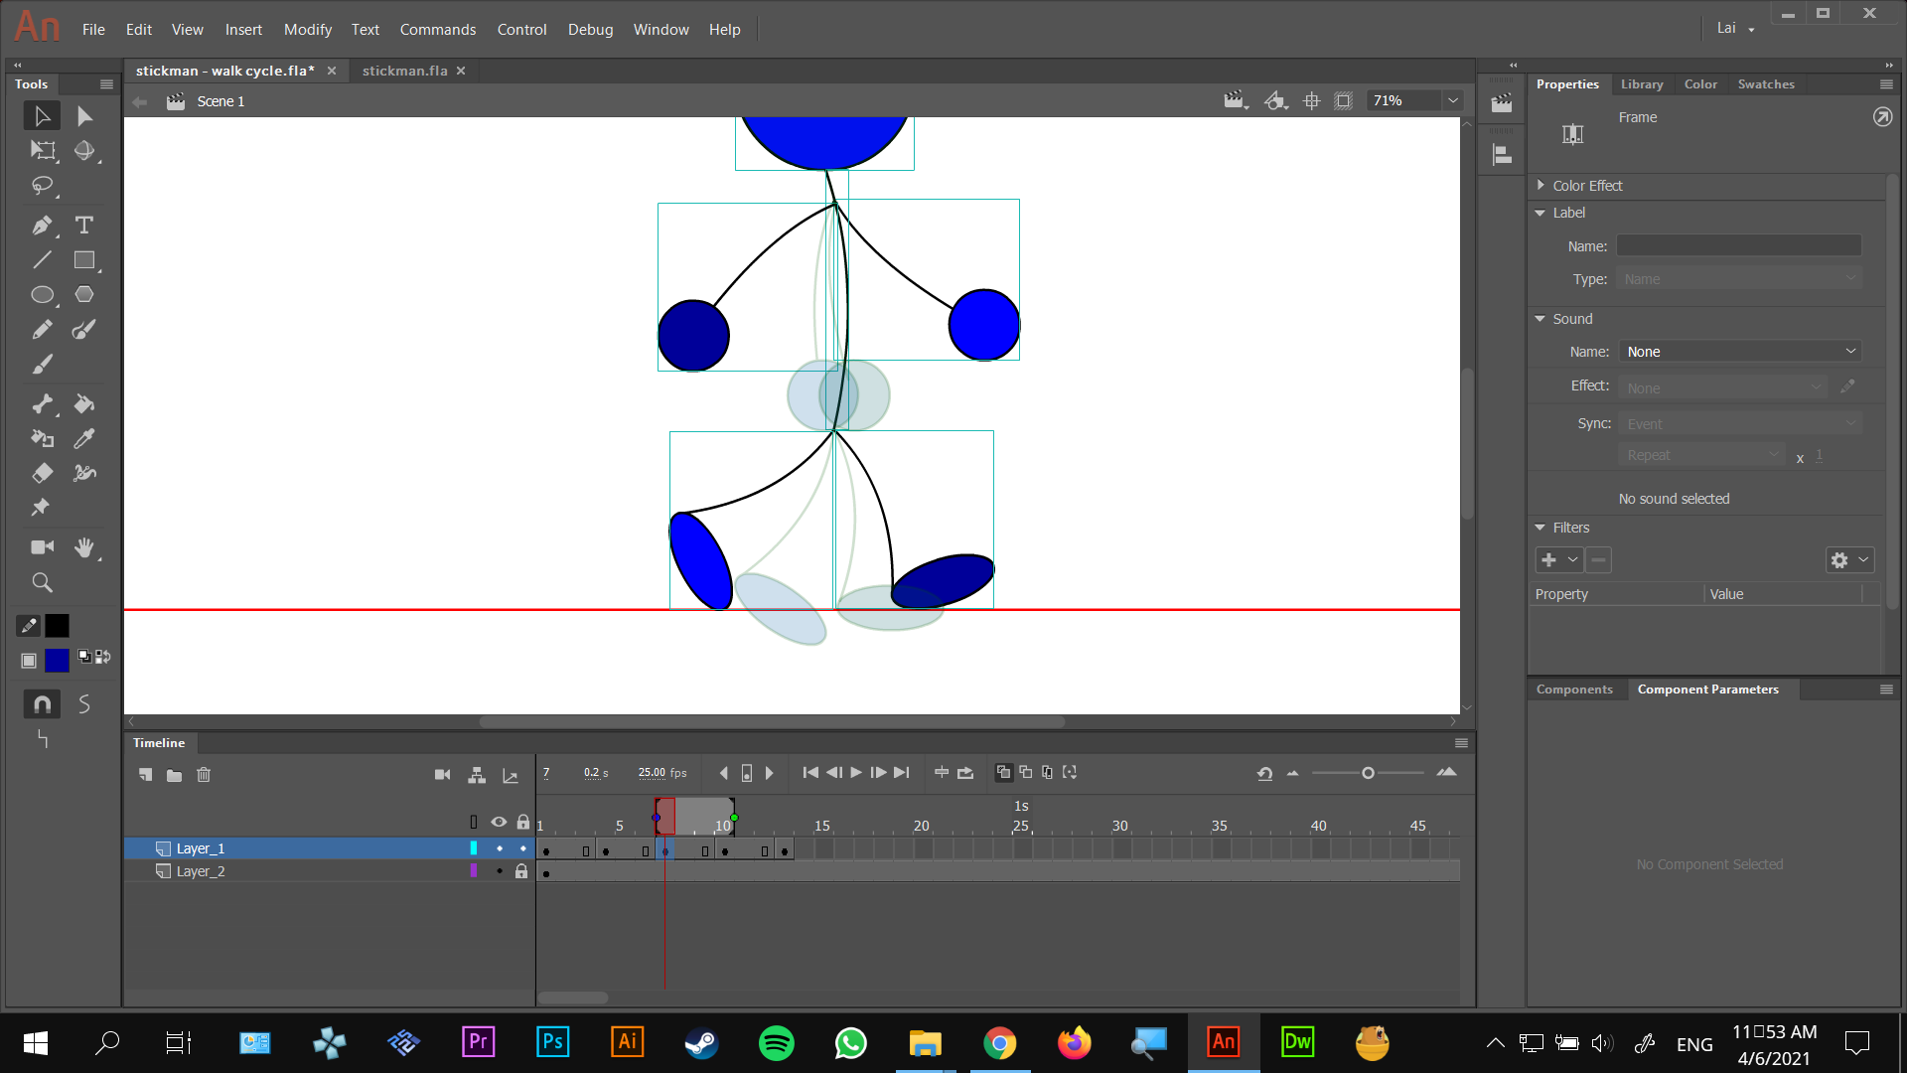The width and height of the screenshot is (1907, 1073).
Task: Select the Bone tool
Action: [x=42, y=404]
